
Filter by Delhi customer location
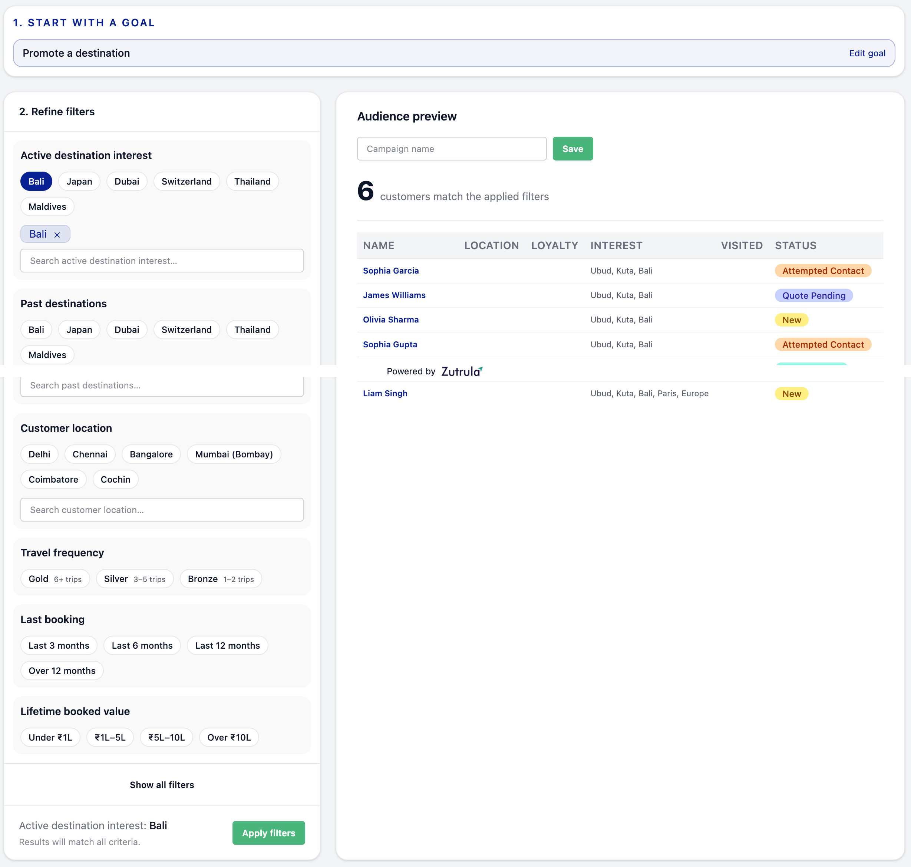[39, 454]
